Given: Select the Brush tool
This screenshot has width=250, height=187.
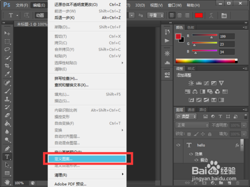Looking at the screenshot, I should click(x=7, y=91).
